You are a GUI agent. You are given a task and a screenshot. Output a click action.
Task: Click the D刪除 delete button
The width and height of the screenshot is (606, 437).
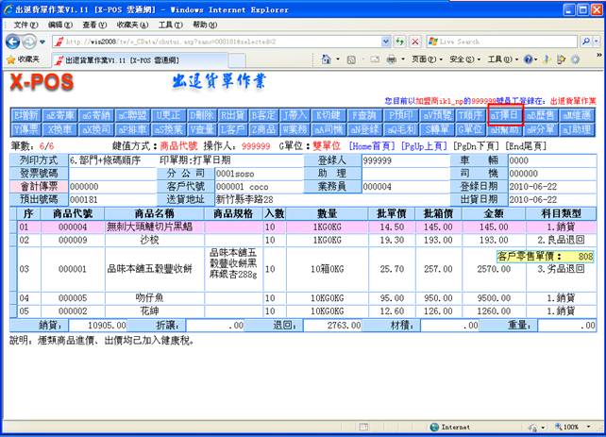[204, 115]
